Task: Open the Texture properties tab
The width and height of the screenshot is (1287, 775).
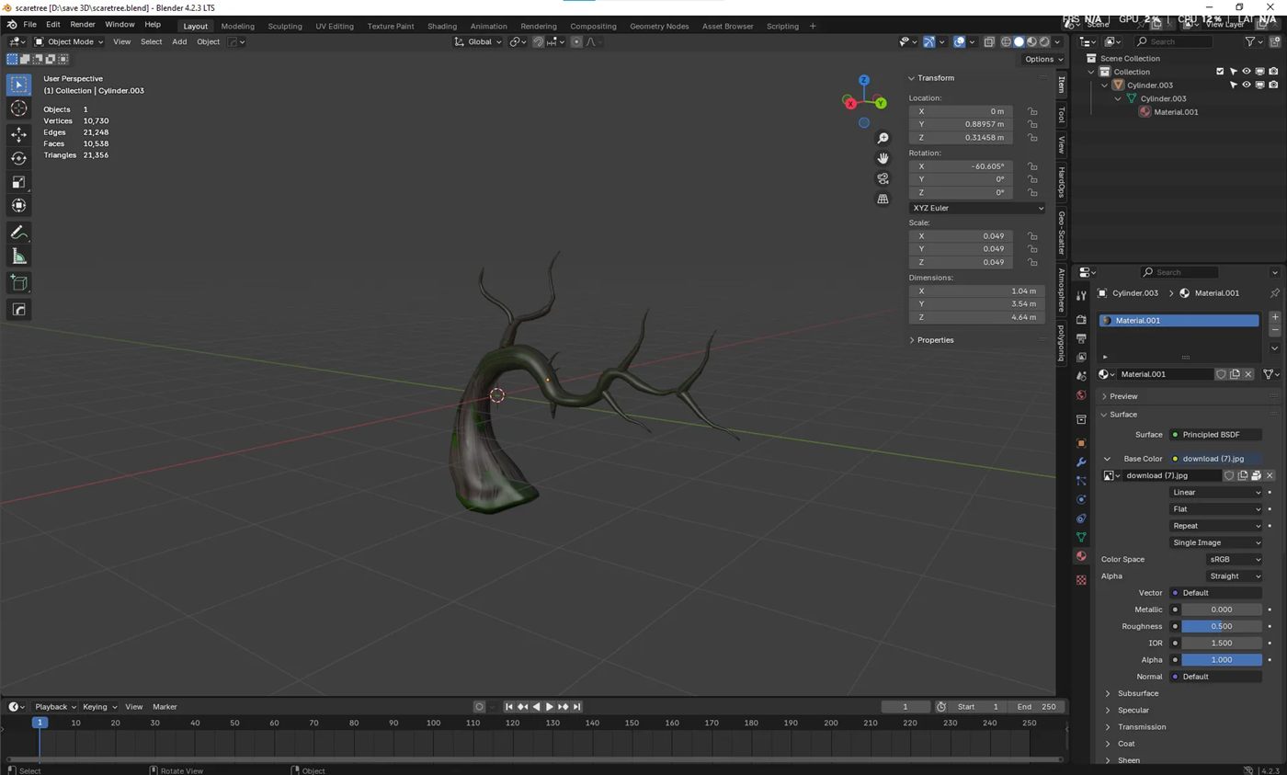Action: coord(1081,579)
